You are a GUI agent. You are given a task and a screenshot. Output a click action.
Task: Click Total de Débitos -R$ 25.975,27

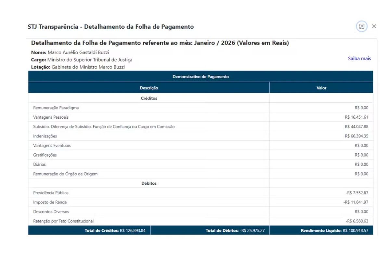click(235, 230)
